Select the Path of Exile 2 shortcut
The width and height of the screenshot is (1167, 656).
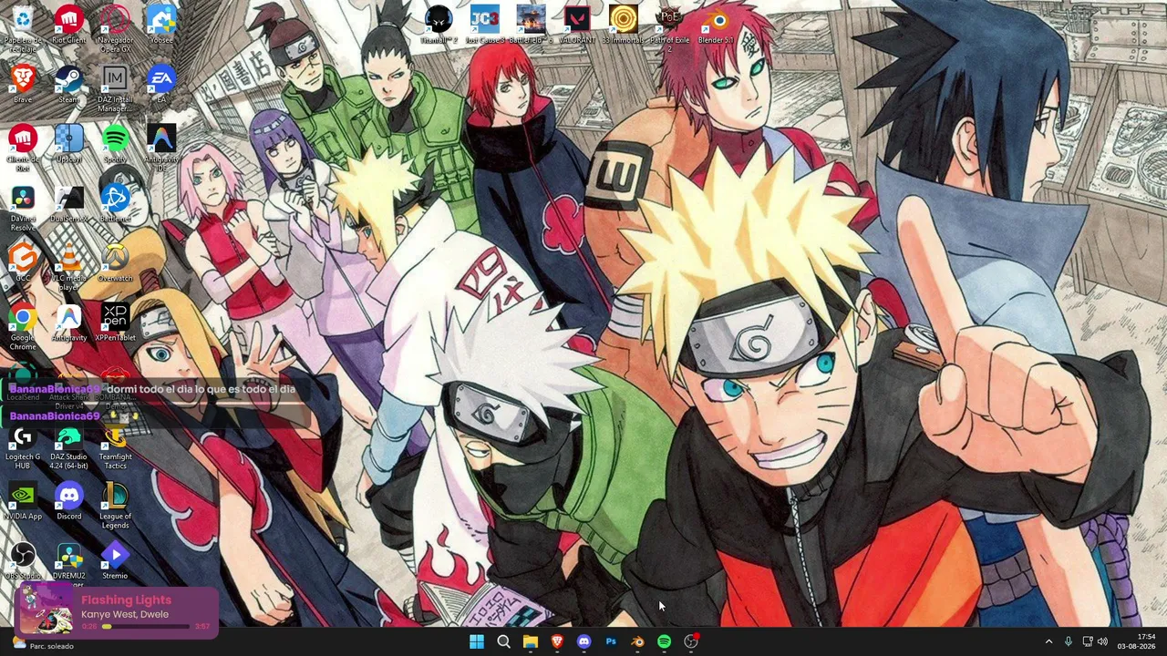(669, 27)
